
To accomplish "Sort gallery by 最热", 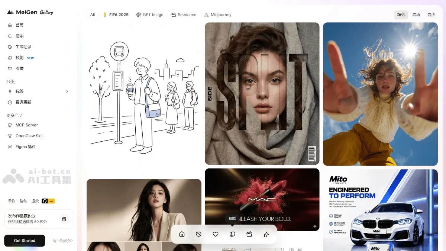I will pyautogui.click(x=431, y=15).
